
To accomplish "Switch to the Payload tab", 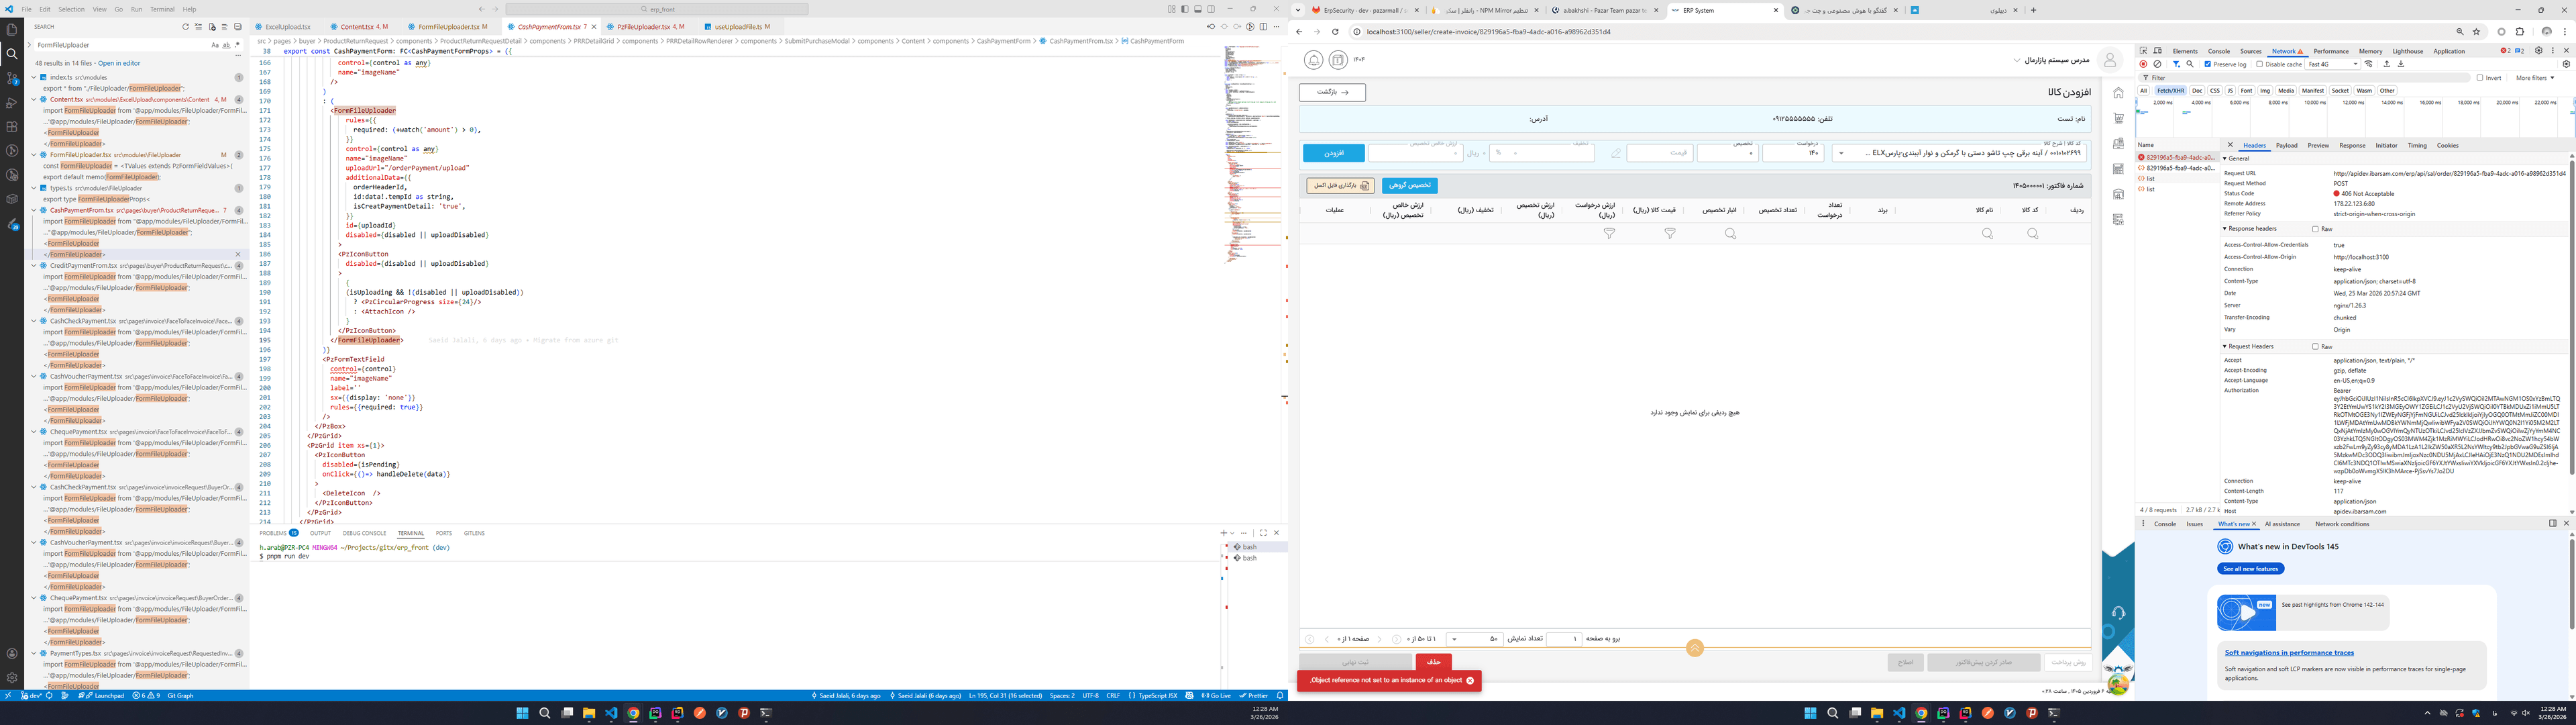I will pos(2286,145).
